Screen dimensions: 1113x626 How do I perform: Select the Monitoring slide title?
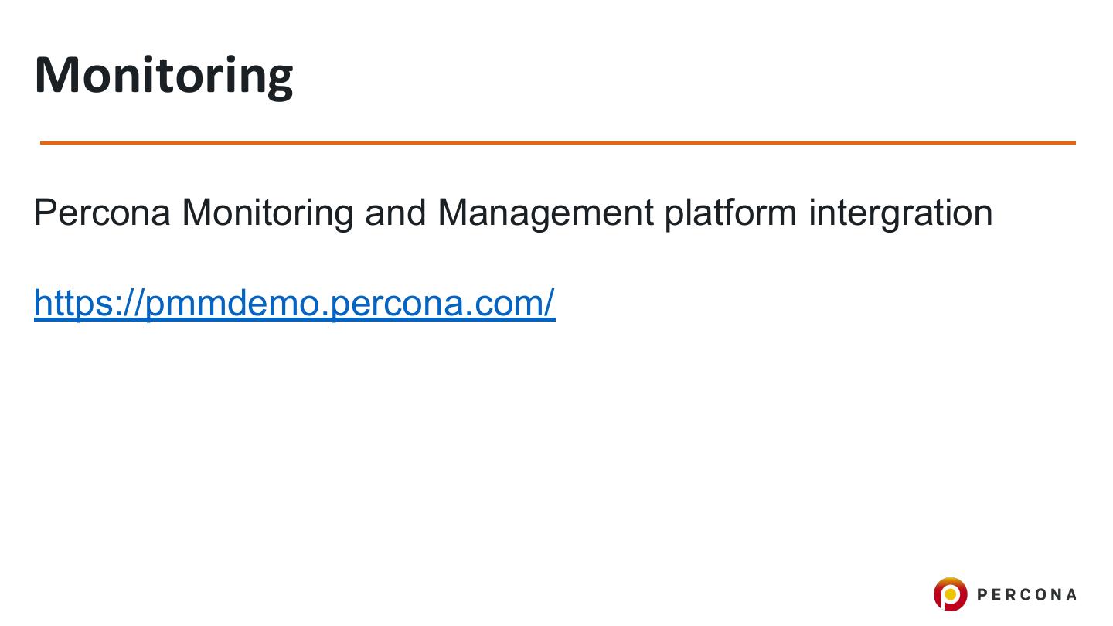(x=164, y=75)
